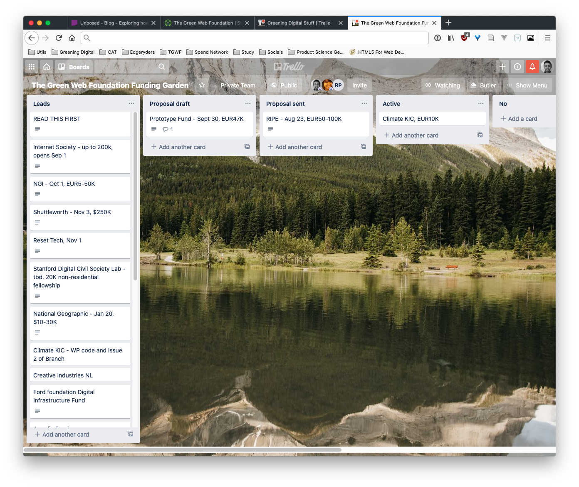The width and height of the screenshot is (579, 487).
Task: Toggle the Watching status button
Action: pos(443,85)
